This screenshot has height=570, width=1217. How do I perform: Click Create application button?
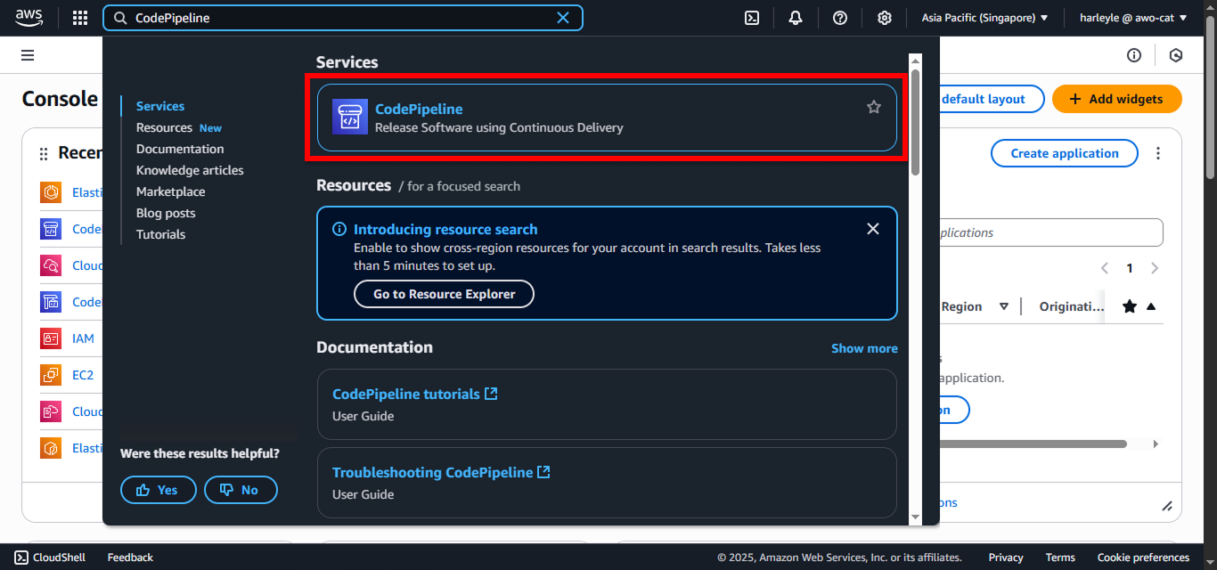pyautogui.click(x=1065, y=153)
